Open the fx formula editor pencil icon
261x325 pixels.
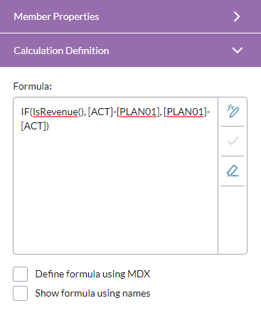click(x=233, y=111)
